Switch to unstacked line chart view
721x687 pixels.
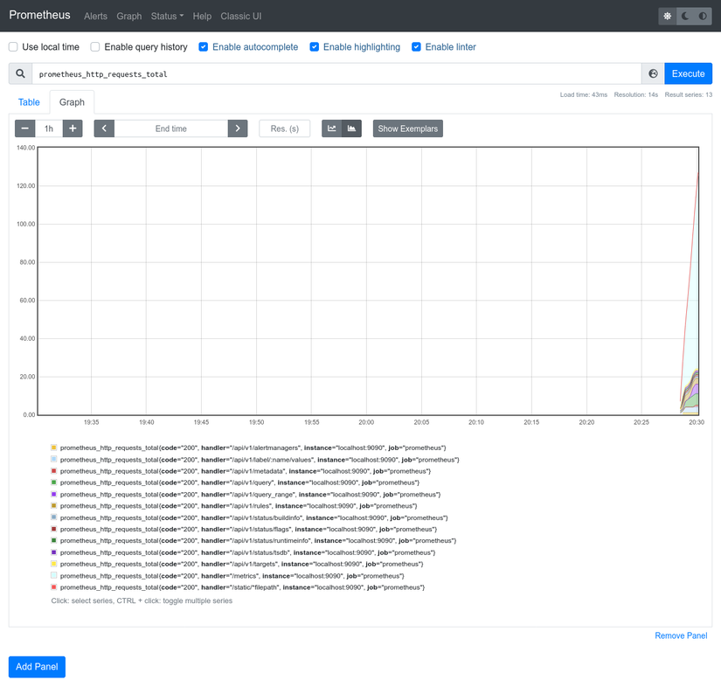332,128
